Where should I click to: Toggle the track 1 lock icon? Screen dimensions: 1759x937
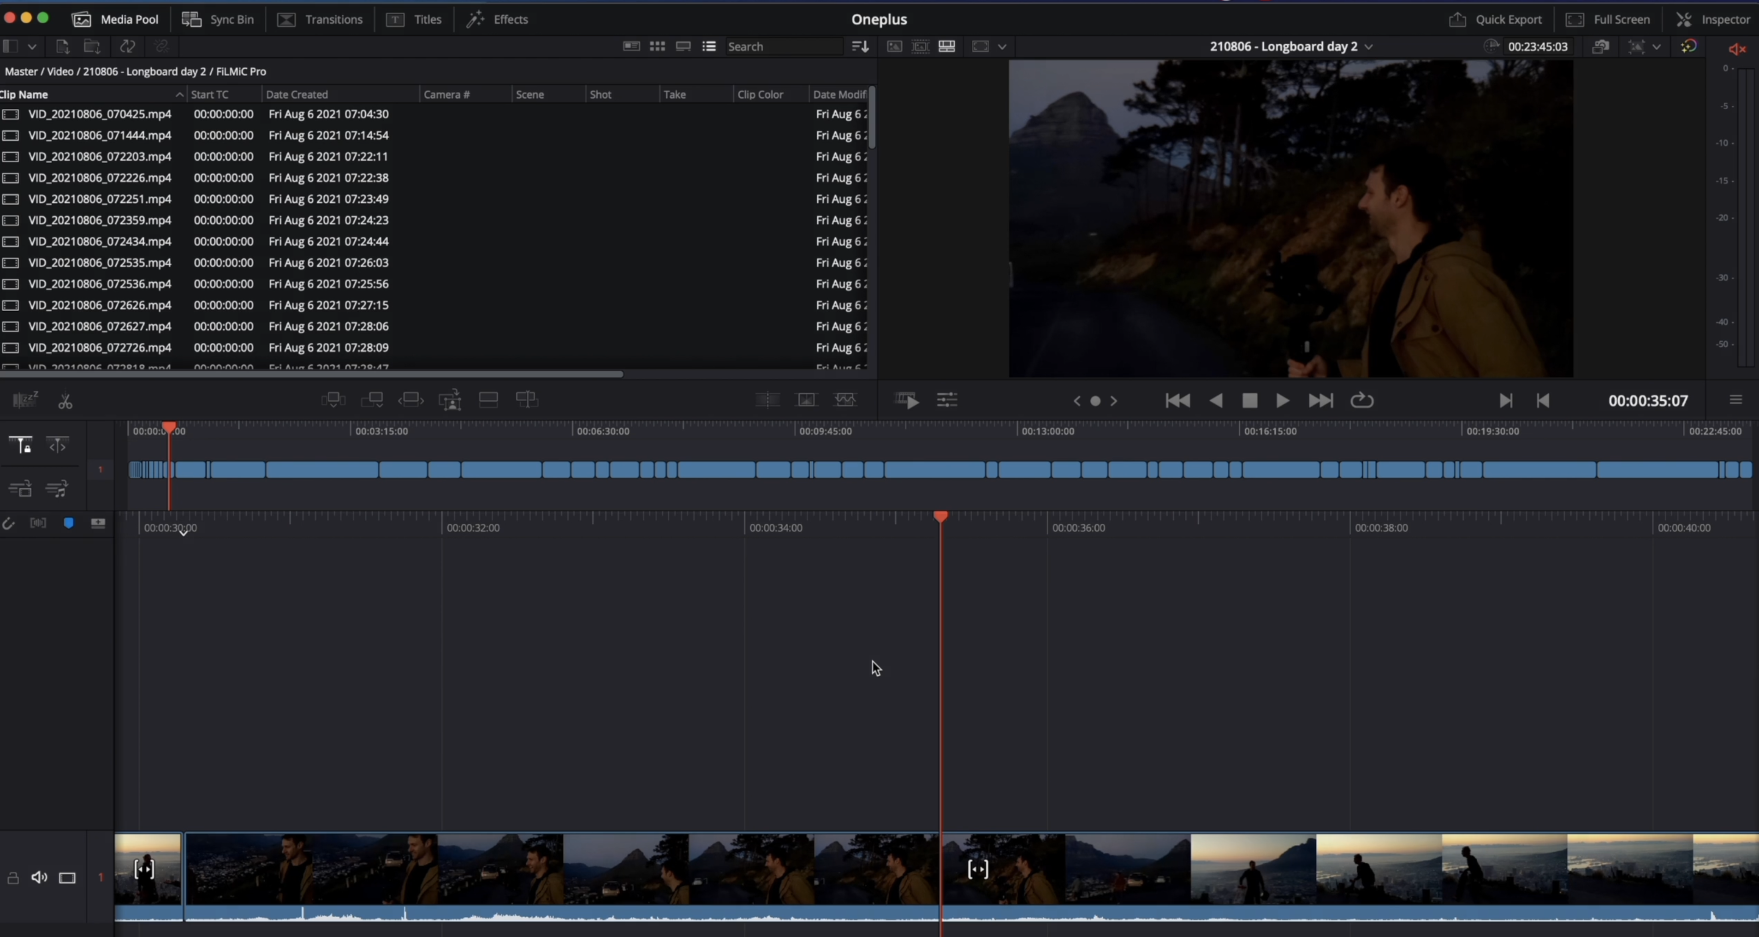click(x=12, y=878)
